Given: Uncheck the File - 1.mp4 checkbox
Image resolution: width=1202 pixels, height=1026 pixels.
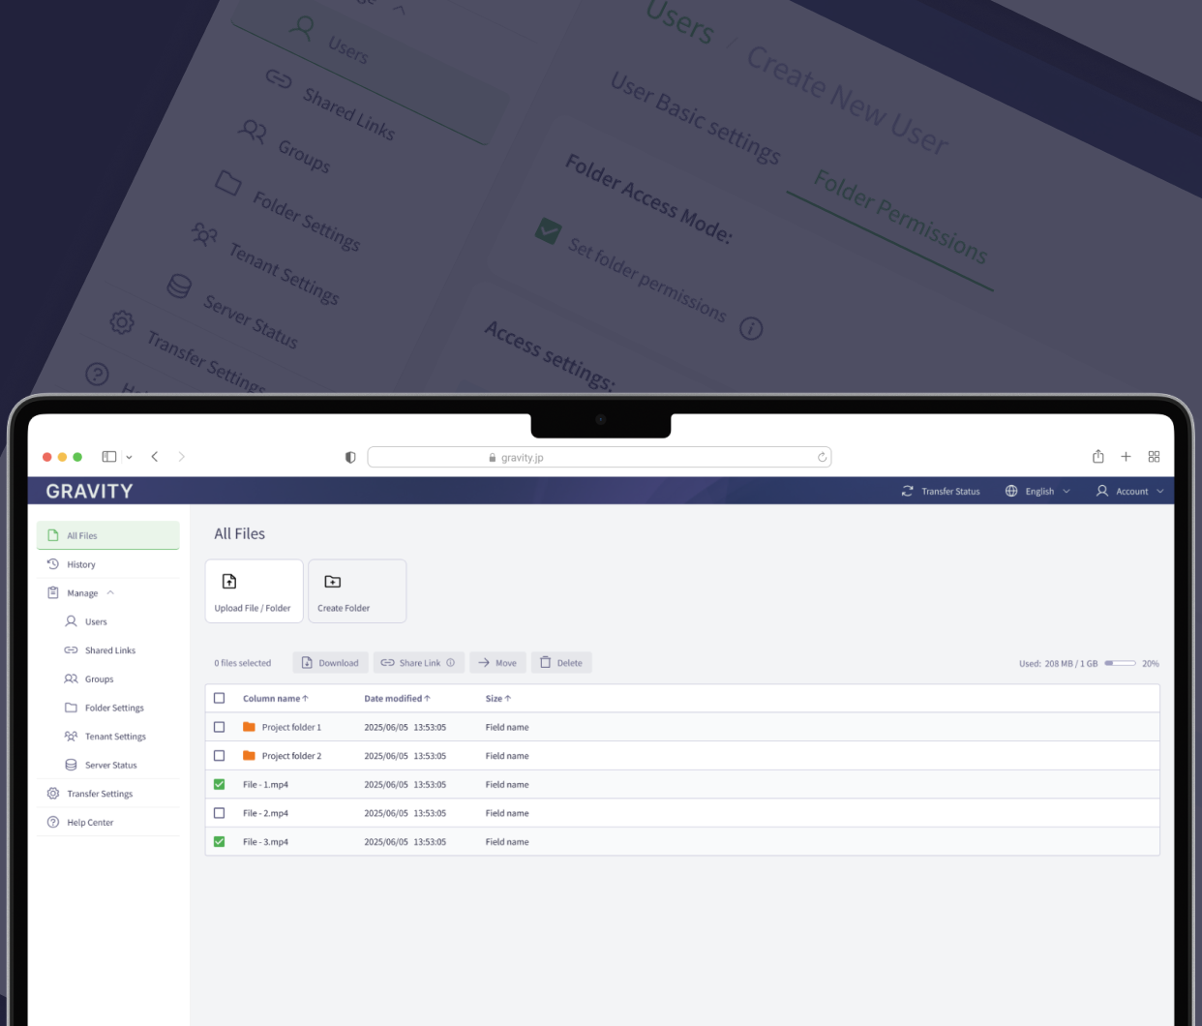Looking at the screenshot, I should [219, 784].
